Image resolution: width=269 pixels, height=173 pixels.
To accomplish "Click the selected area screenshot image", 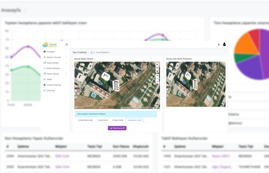I will 196,84.
